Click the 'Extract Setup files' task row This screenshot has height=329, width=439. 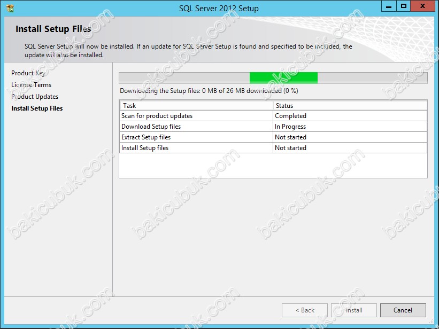coord(273,137)
